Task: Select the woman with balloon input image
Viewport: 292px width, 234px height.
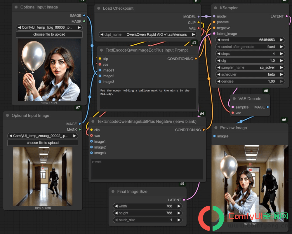Action: click(49, 70)
